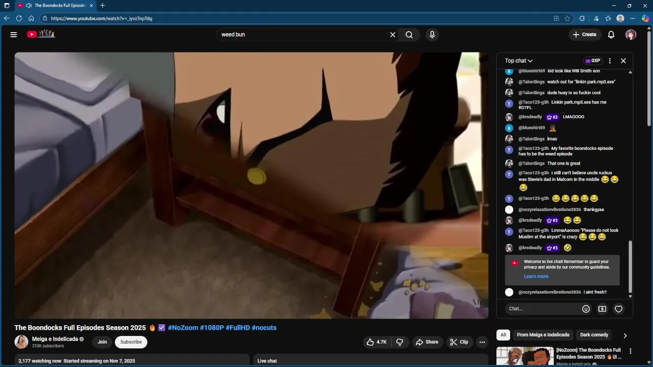Open Super Chat dollar icon

point(602,309)
